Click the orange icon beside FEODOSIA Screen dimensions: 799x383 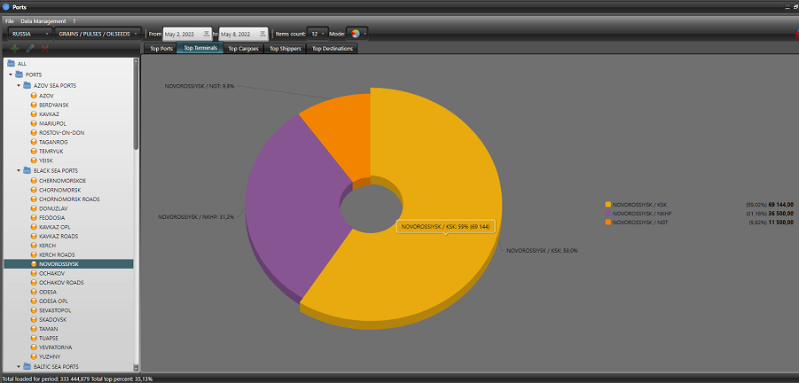(x=34, y=217)
